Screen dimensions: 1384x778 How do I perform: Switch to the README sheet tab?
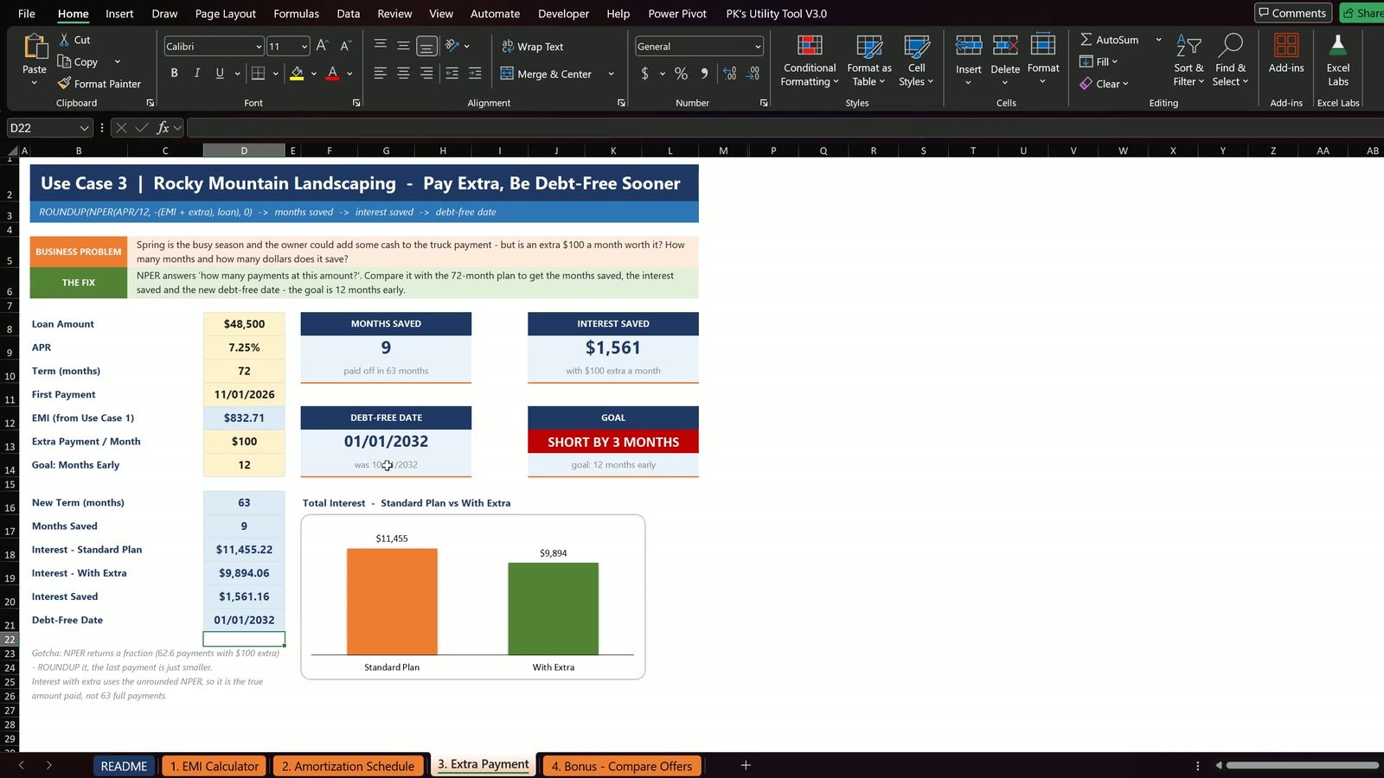[124, 766]
